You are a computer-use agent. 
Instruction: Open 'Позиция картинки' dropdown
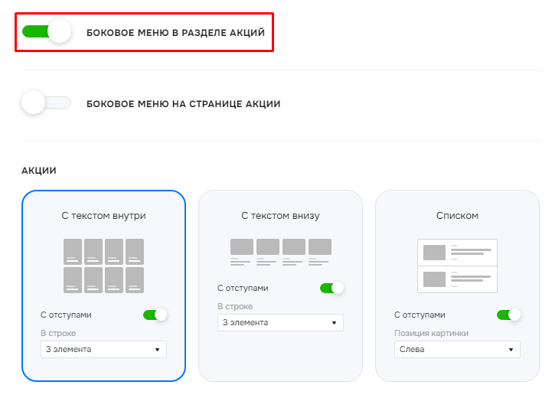pos(457,350)
